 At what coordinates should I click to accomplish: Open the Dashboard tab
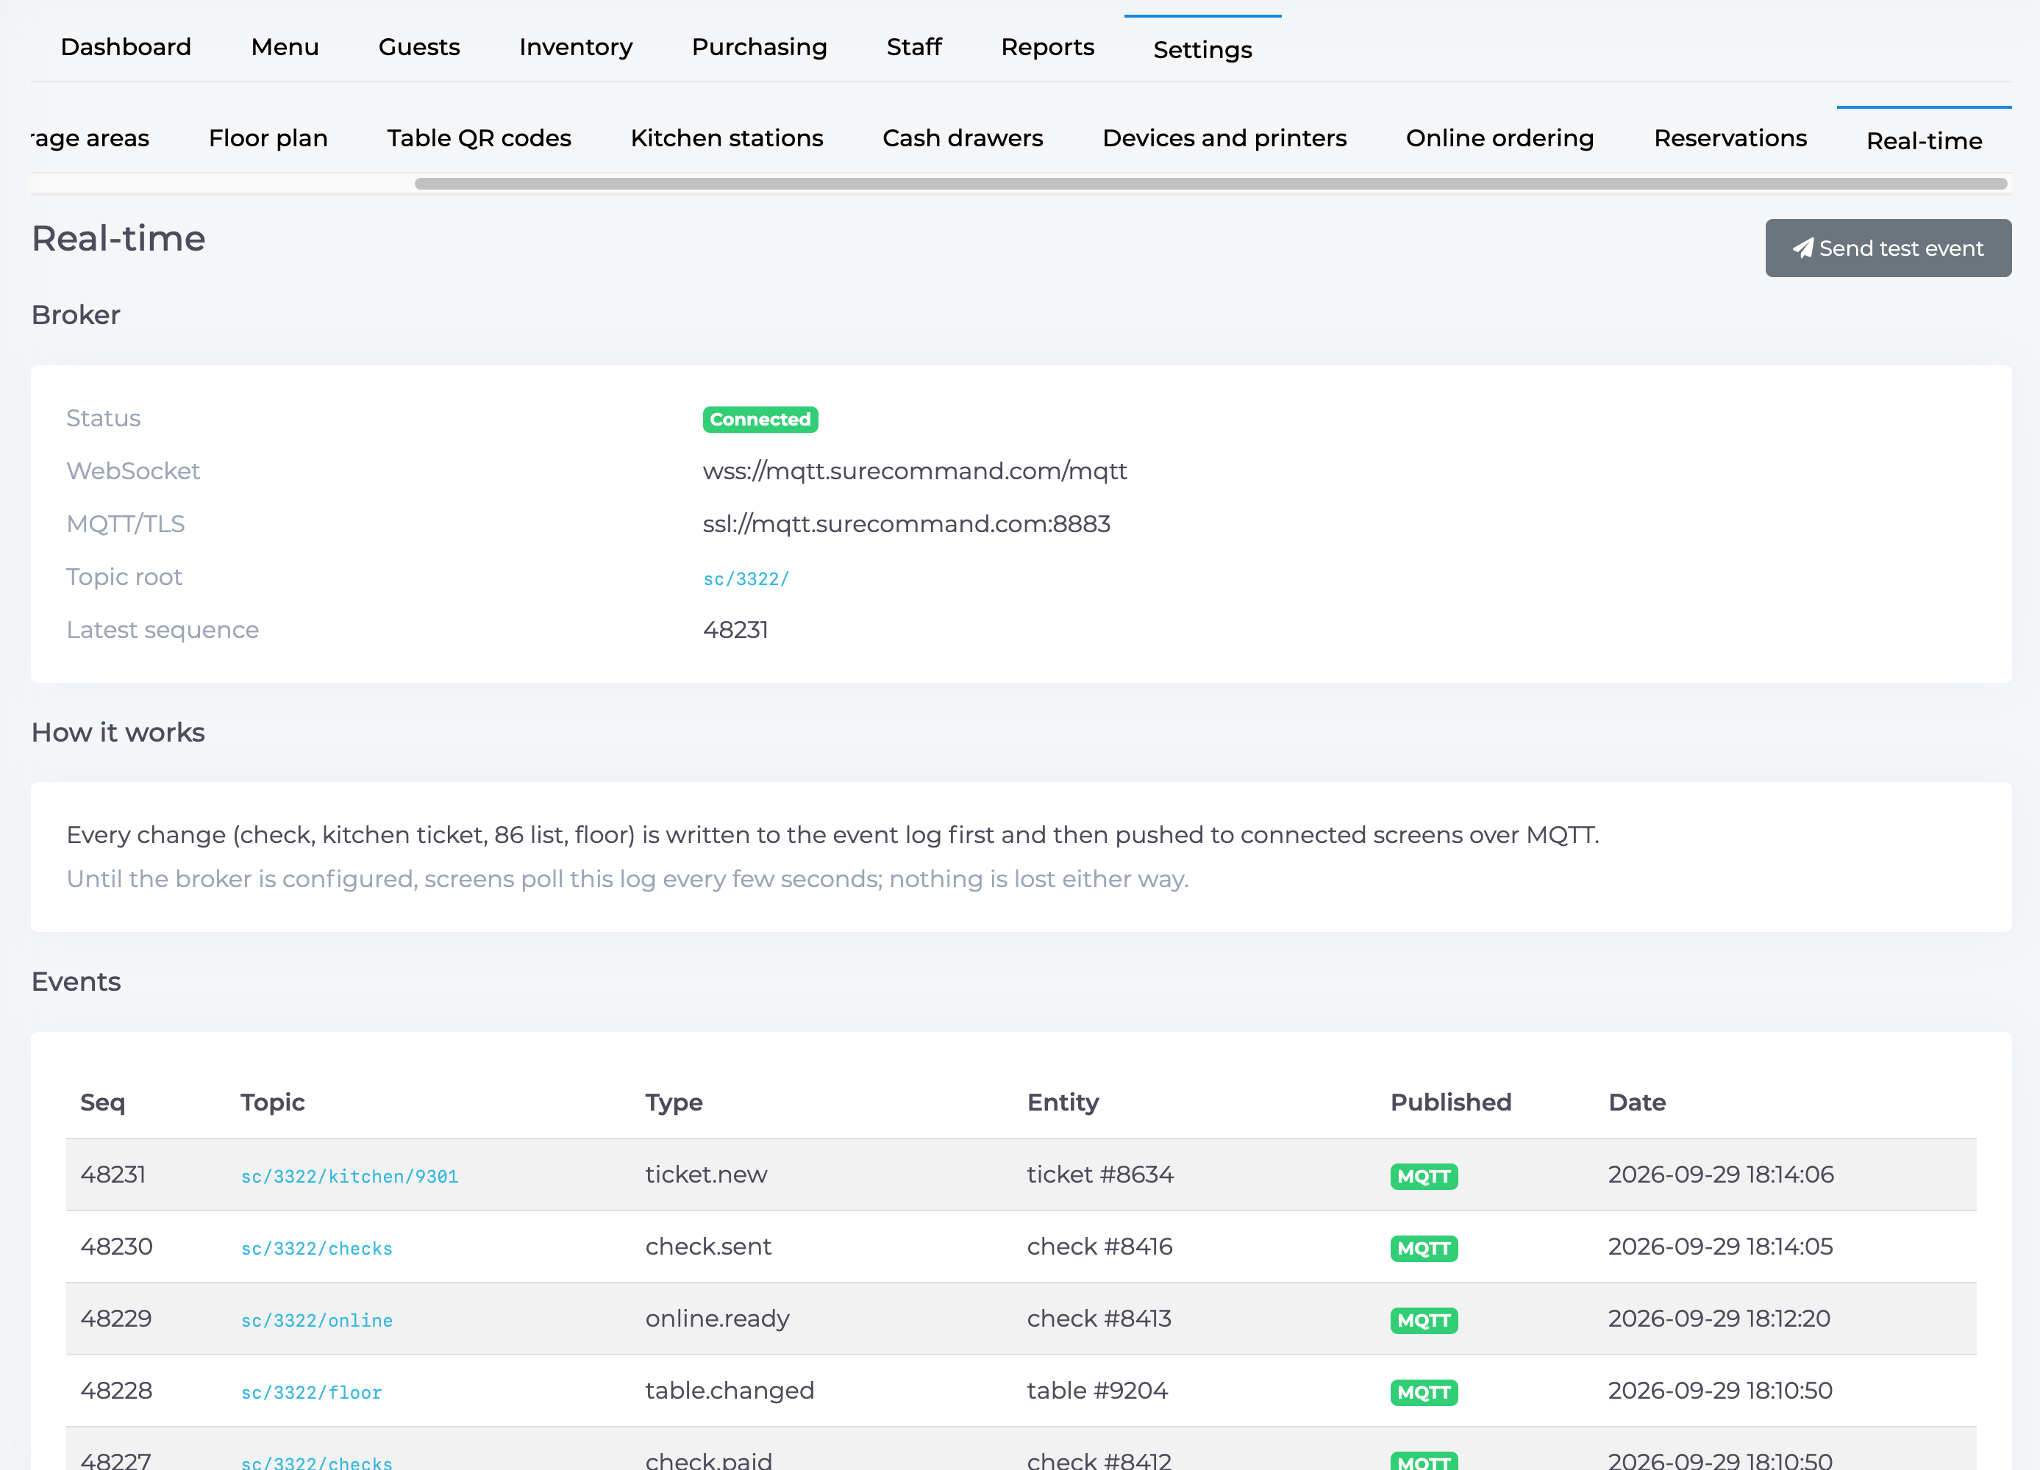tap(126, 47)
